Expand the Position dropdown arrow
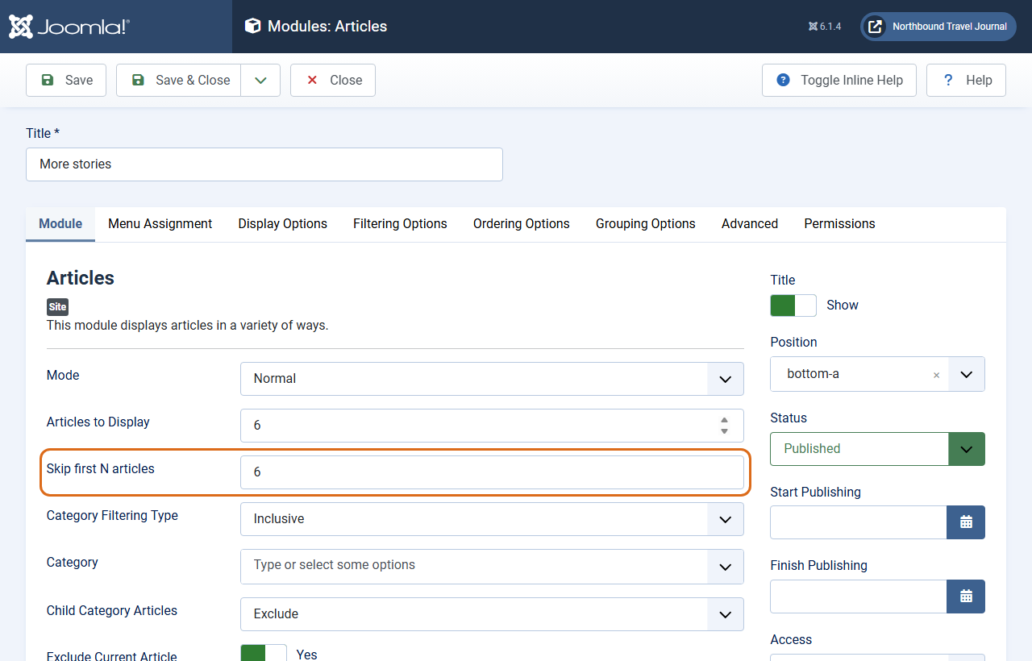 (x=967, y=374)
